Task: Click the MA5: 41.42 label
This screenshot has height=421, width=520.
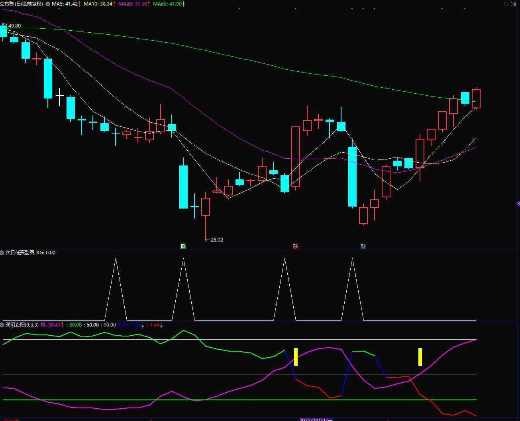Action: pos(65,4)
